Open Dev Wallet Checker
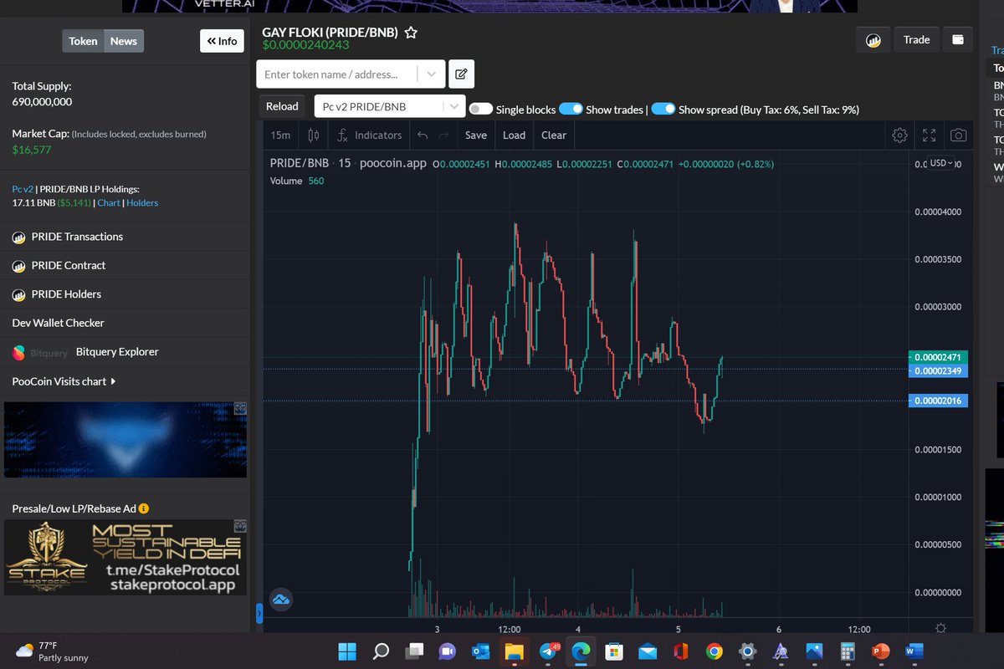Image resolution: width=1004 pixels, height=669 pixels. coord(58,323)
